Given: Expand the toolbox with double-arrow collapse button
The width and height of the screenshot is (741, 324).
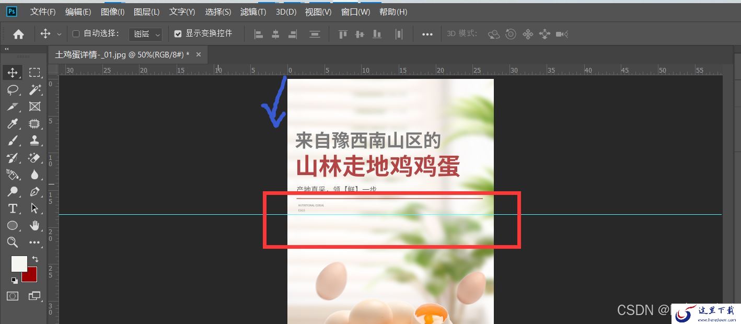Looking at the screenshot, I should pos(7,49).
